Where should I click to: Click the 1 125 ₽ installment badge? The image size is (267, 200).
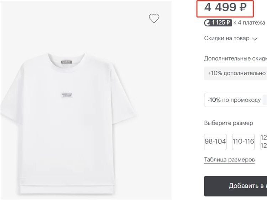pyautogui.click(x=218, y=23)
